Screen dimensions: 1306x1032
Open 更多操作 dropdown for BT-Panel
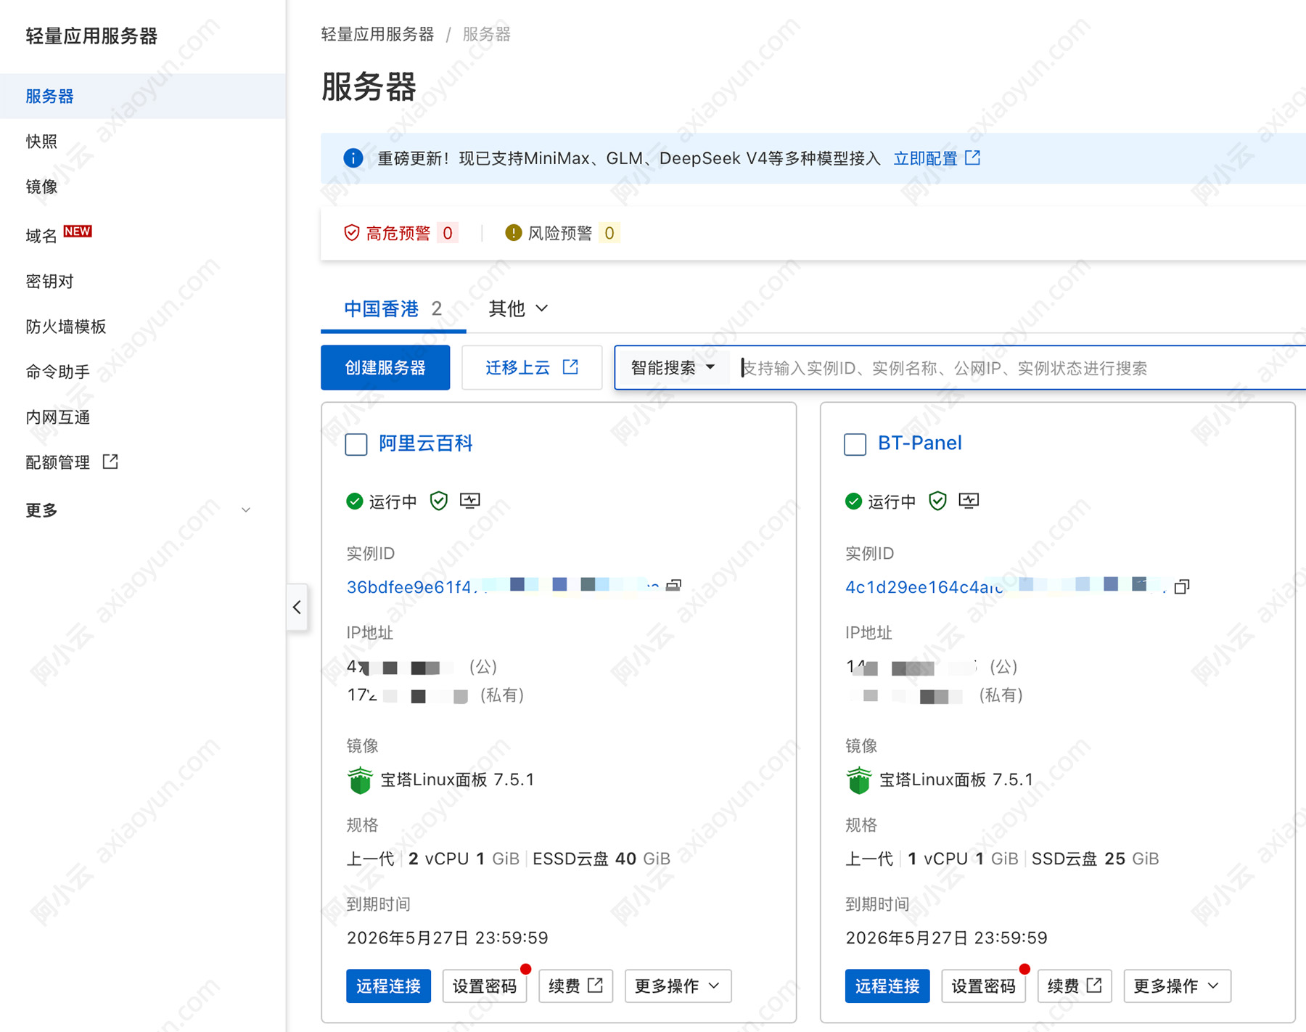[x=1178, y=986]
